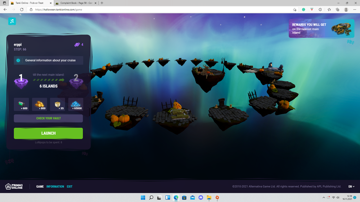Open the Rewards You Will Get banner
360x202 pixels.
tap(321, 29)
